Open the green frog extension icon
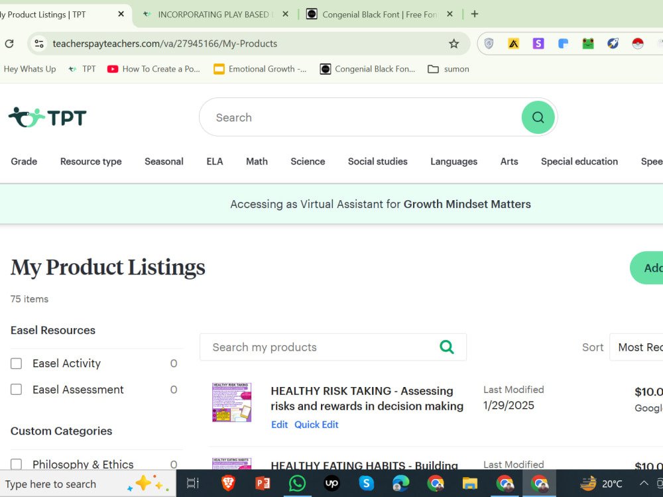The width and height of the screenshot is (663, 497). pos(588,44)
